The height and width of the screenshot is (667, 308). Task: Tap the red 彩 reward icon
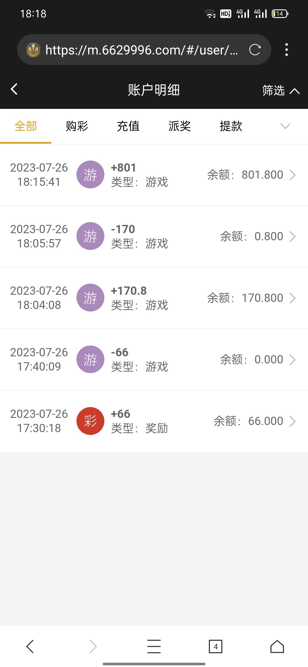pyautogui.click(x=90, y=421)
